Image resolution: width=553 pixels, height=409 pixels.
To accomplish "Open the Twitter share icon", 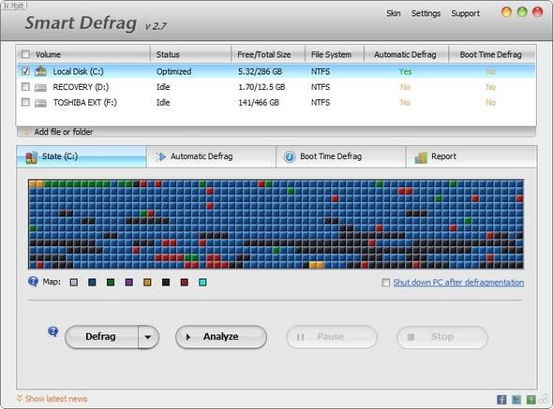I will 516,400.
